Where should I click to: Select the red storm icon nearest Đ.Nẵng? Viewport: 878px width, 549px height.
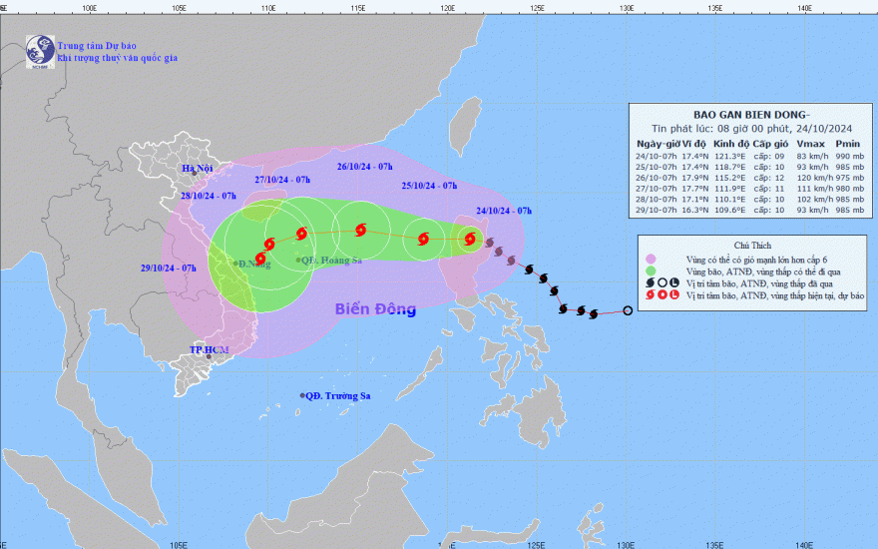click(x=260, y=259)
